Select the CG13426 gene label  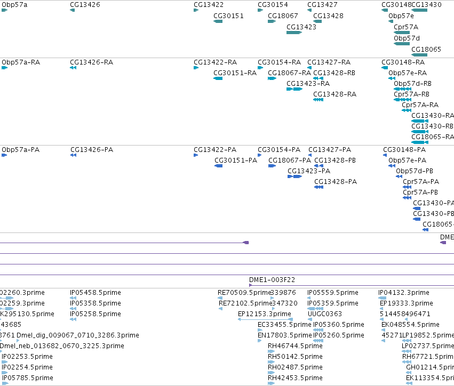[85, 5]
